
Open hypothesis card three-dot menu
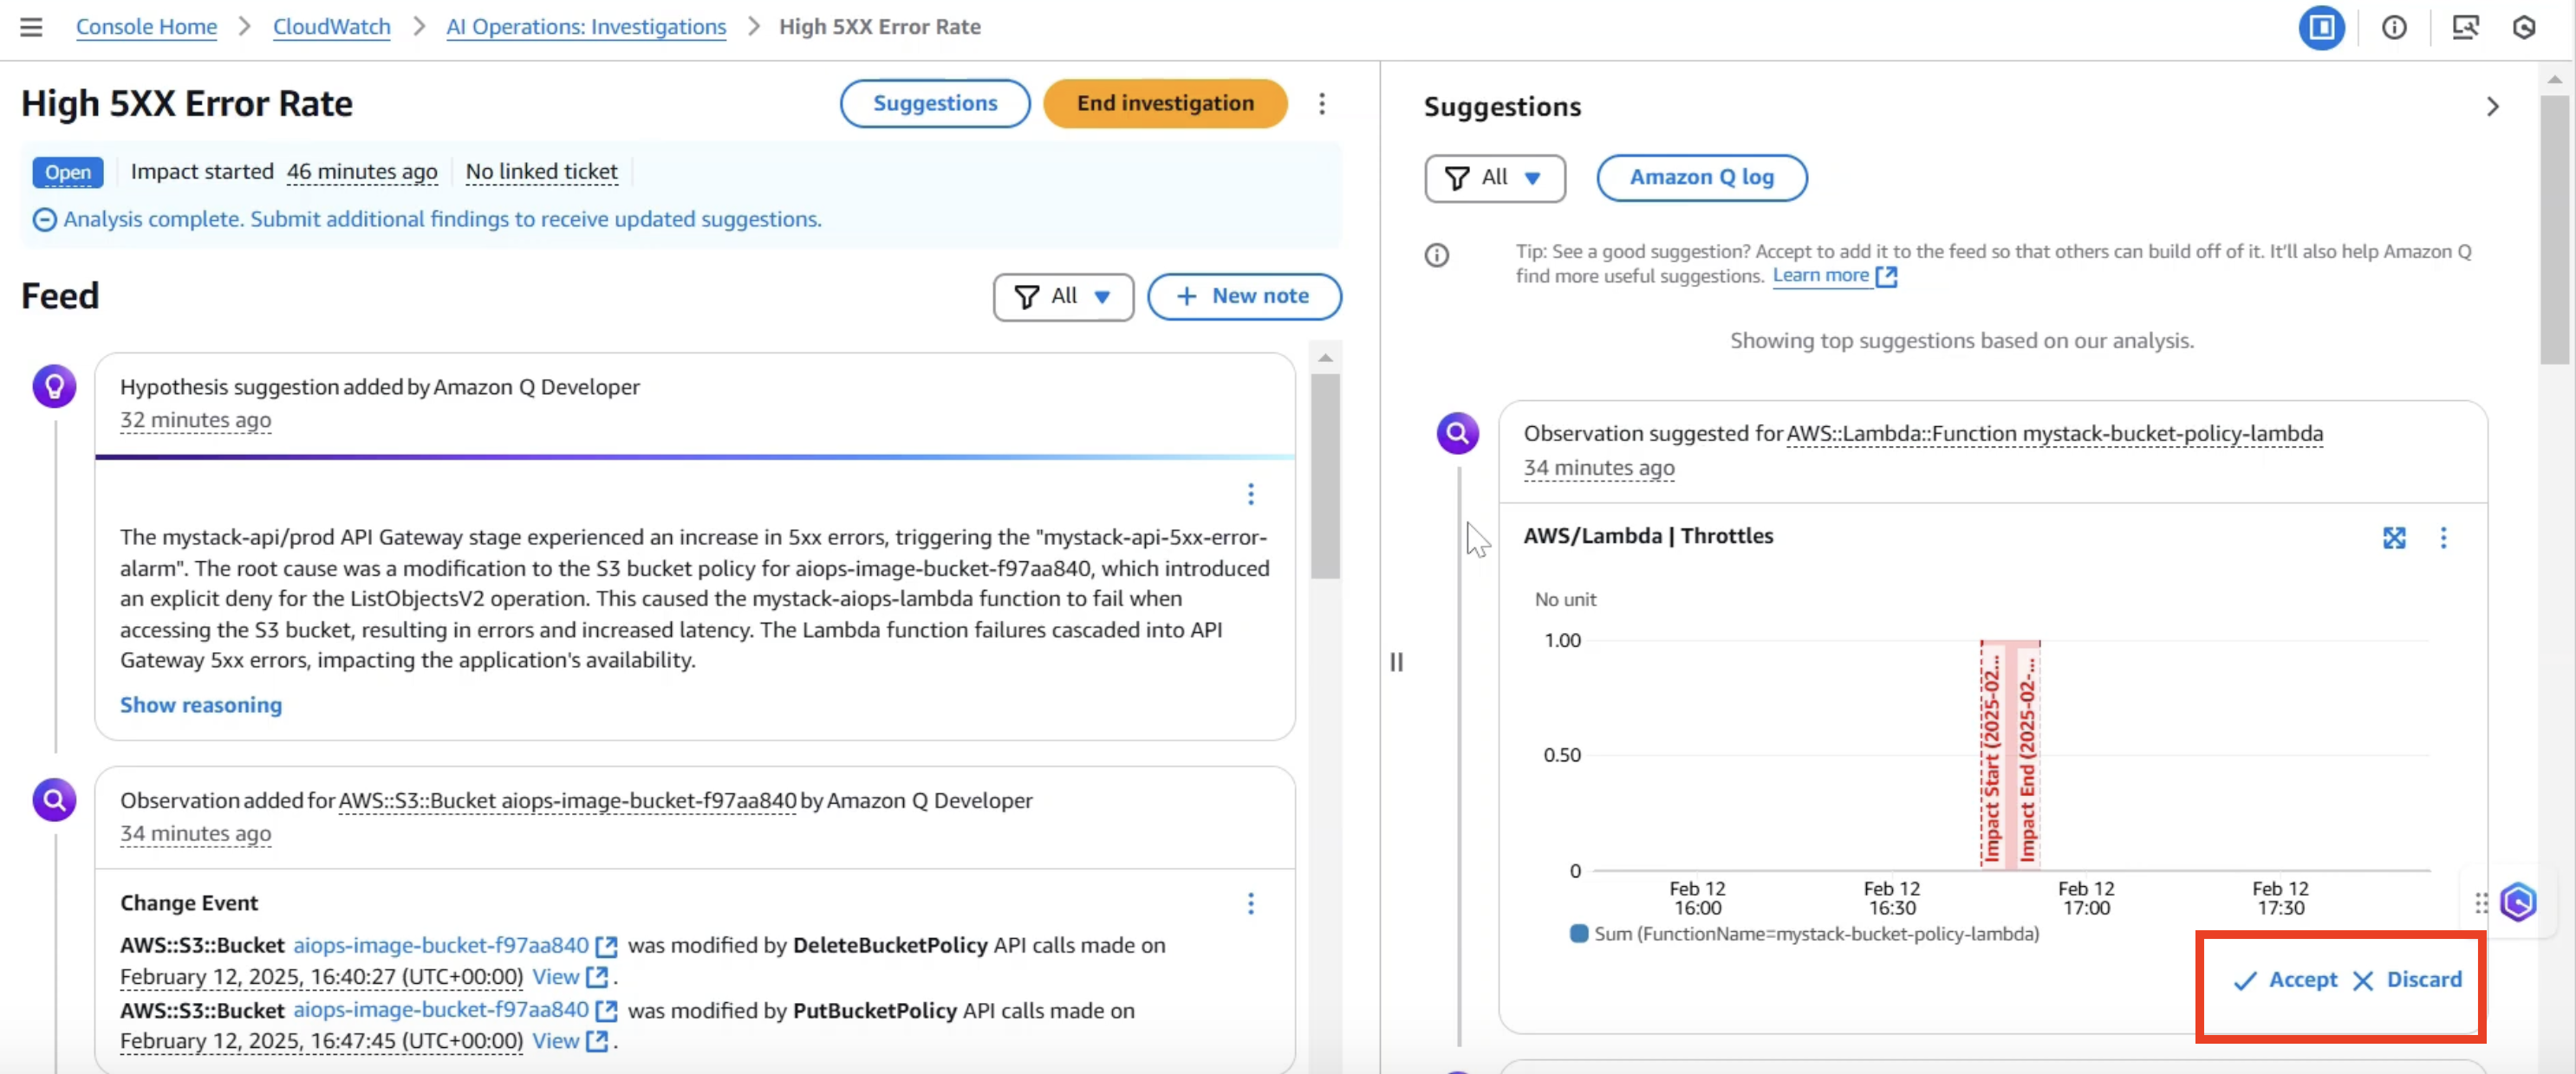click(1250, 494)
